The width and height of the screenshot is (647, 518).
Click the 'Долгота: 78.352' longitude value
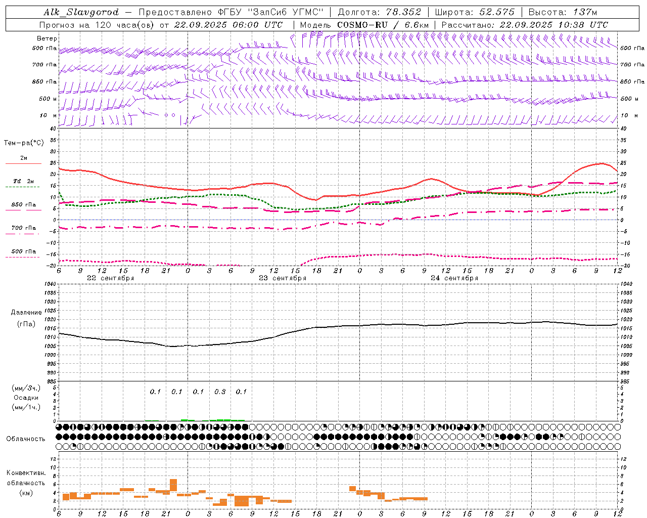point(379,12)
